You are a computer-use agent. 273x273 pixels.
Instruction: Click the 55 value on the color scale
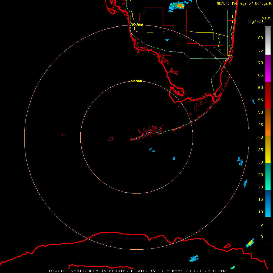[x=261, y=100]
